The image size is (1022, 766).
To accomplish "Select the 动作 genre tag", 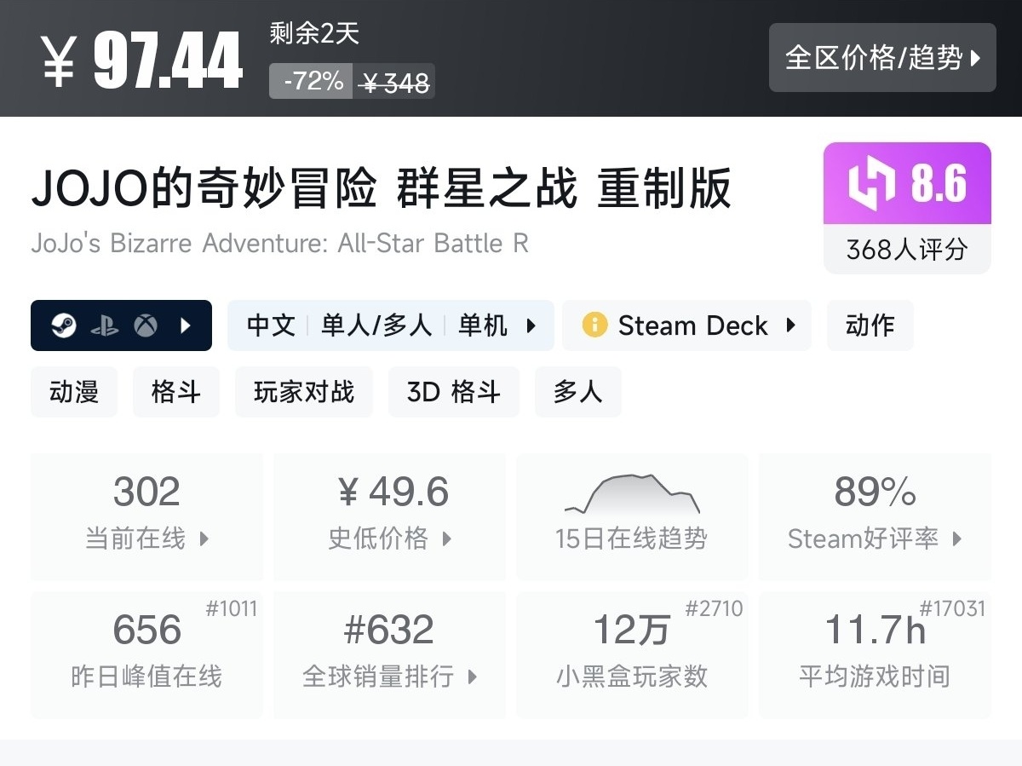I will pyautogui.click(x=870, y=325).
